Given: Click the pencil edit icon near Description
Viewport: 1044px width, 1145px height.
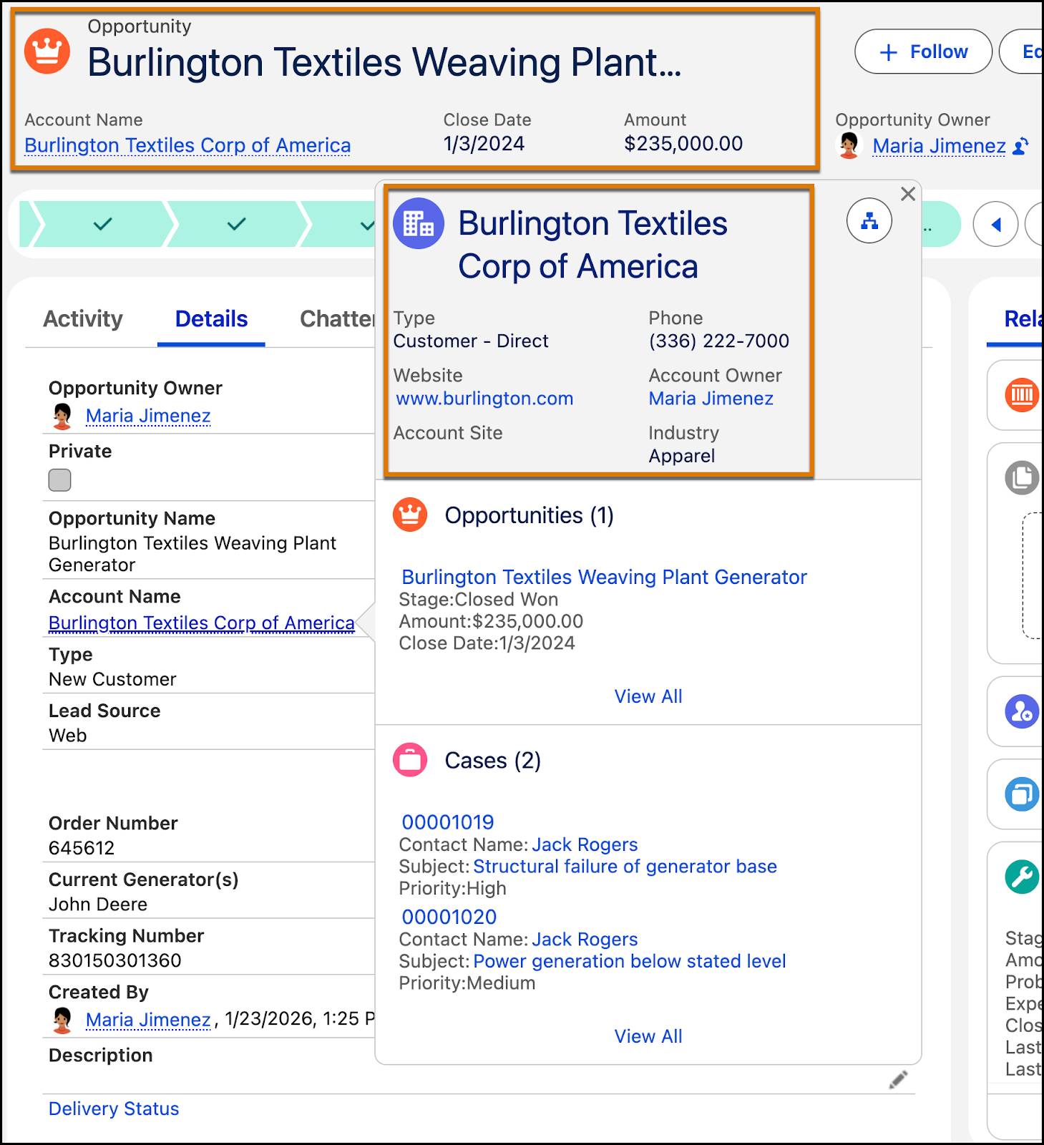Looking at the screenshot, I should (x=898, y=1080).
